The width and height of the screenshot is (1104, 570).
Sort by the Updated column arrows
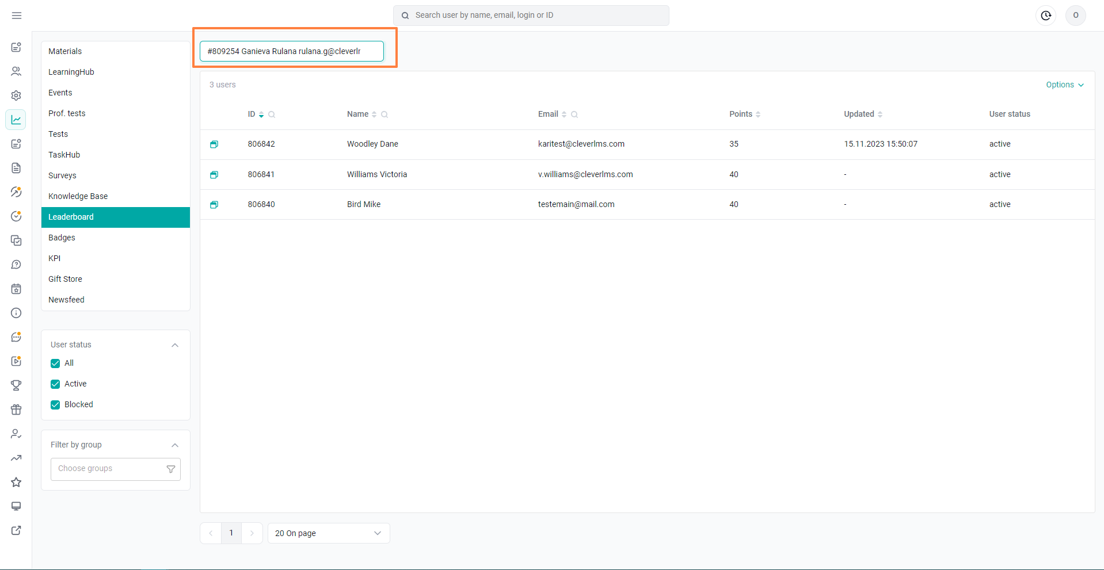pos(880,114)
